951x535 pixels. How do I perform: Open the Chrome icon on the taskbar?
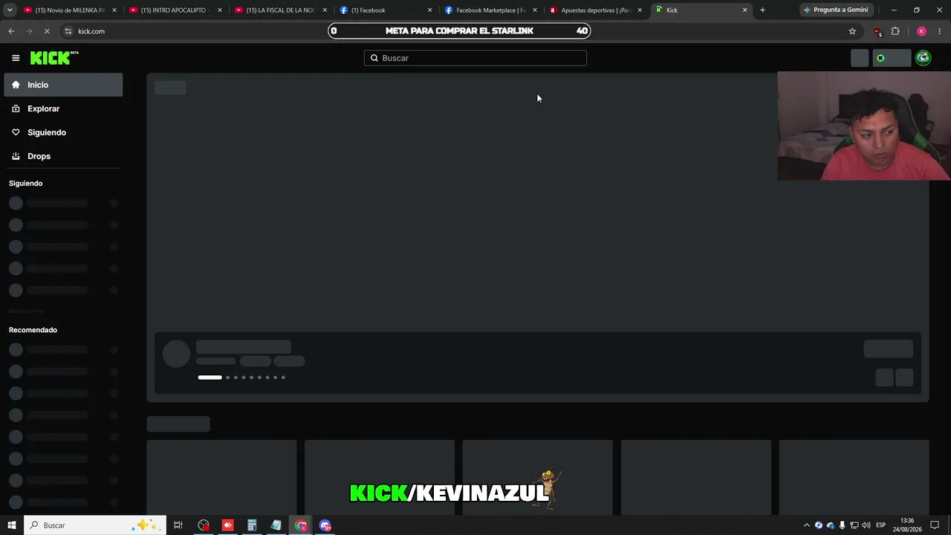301,525
